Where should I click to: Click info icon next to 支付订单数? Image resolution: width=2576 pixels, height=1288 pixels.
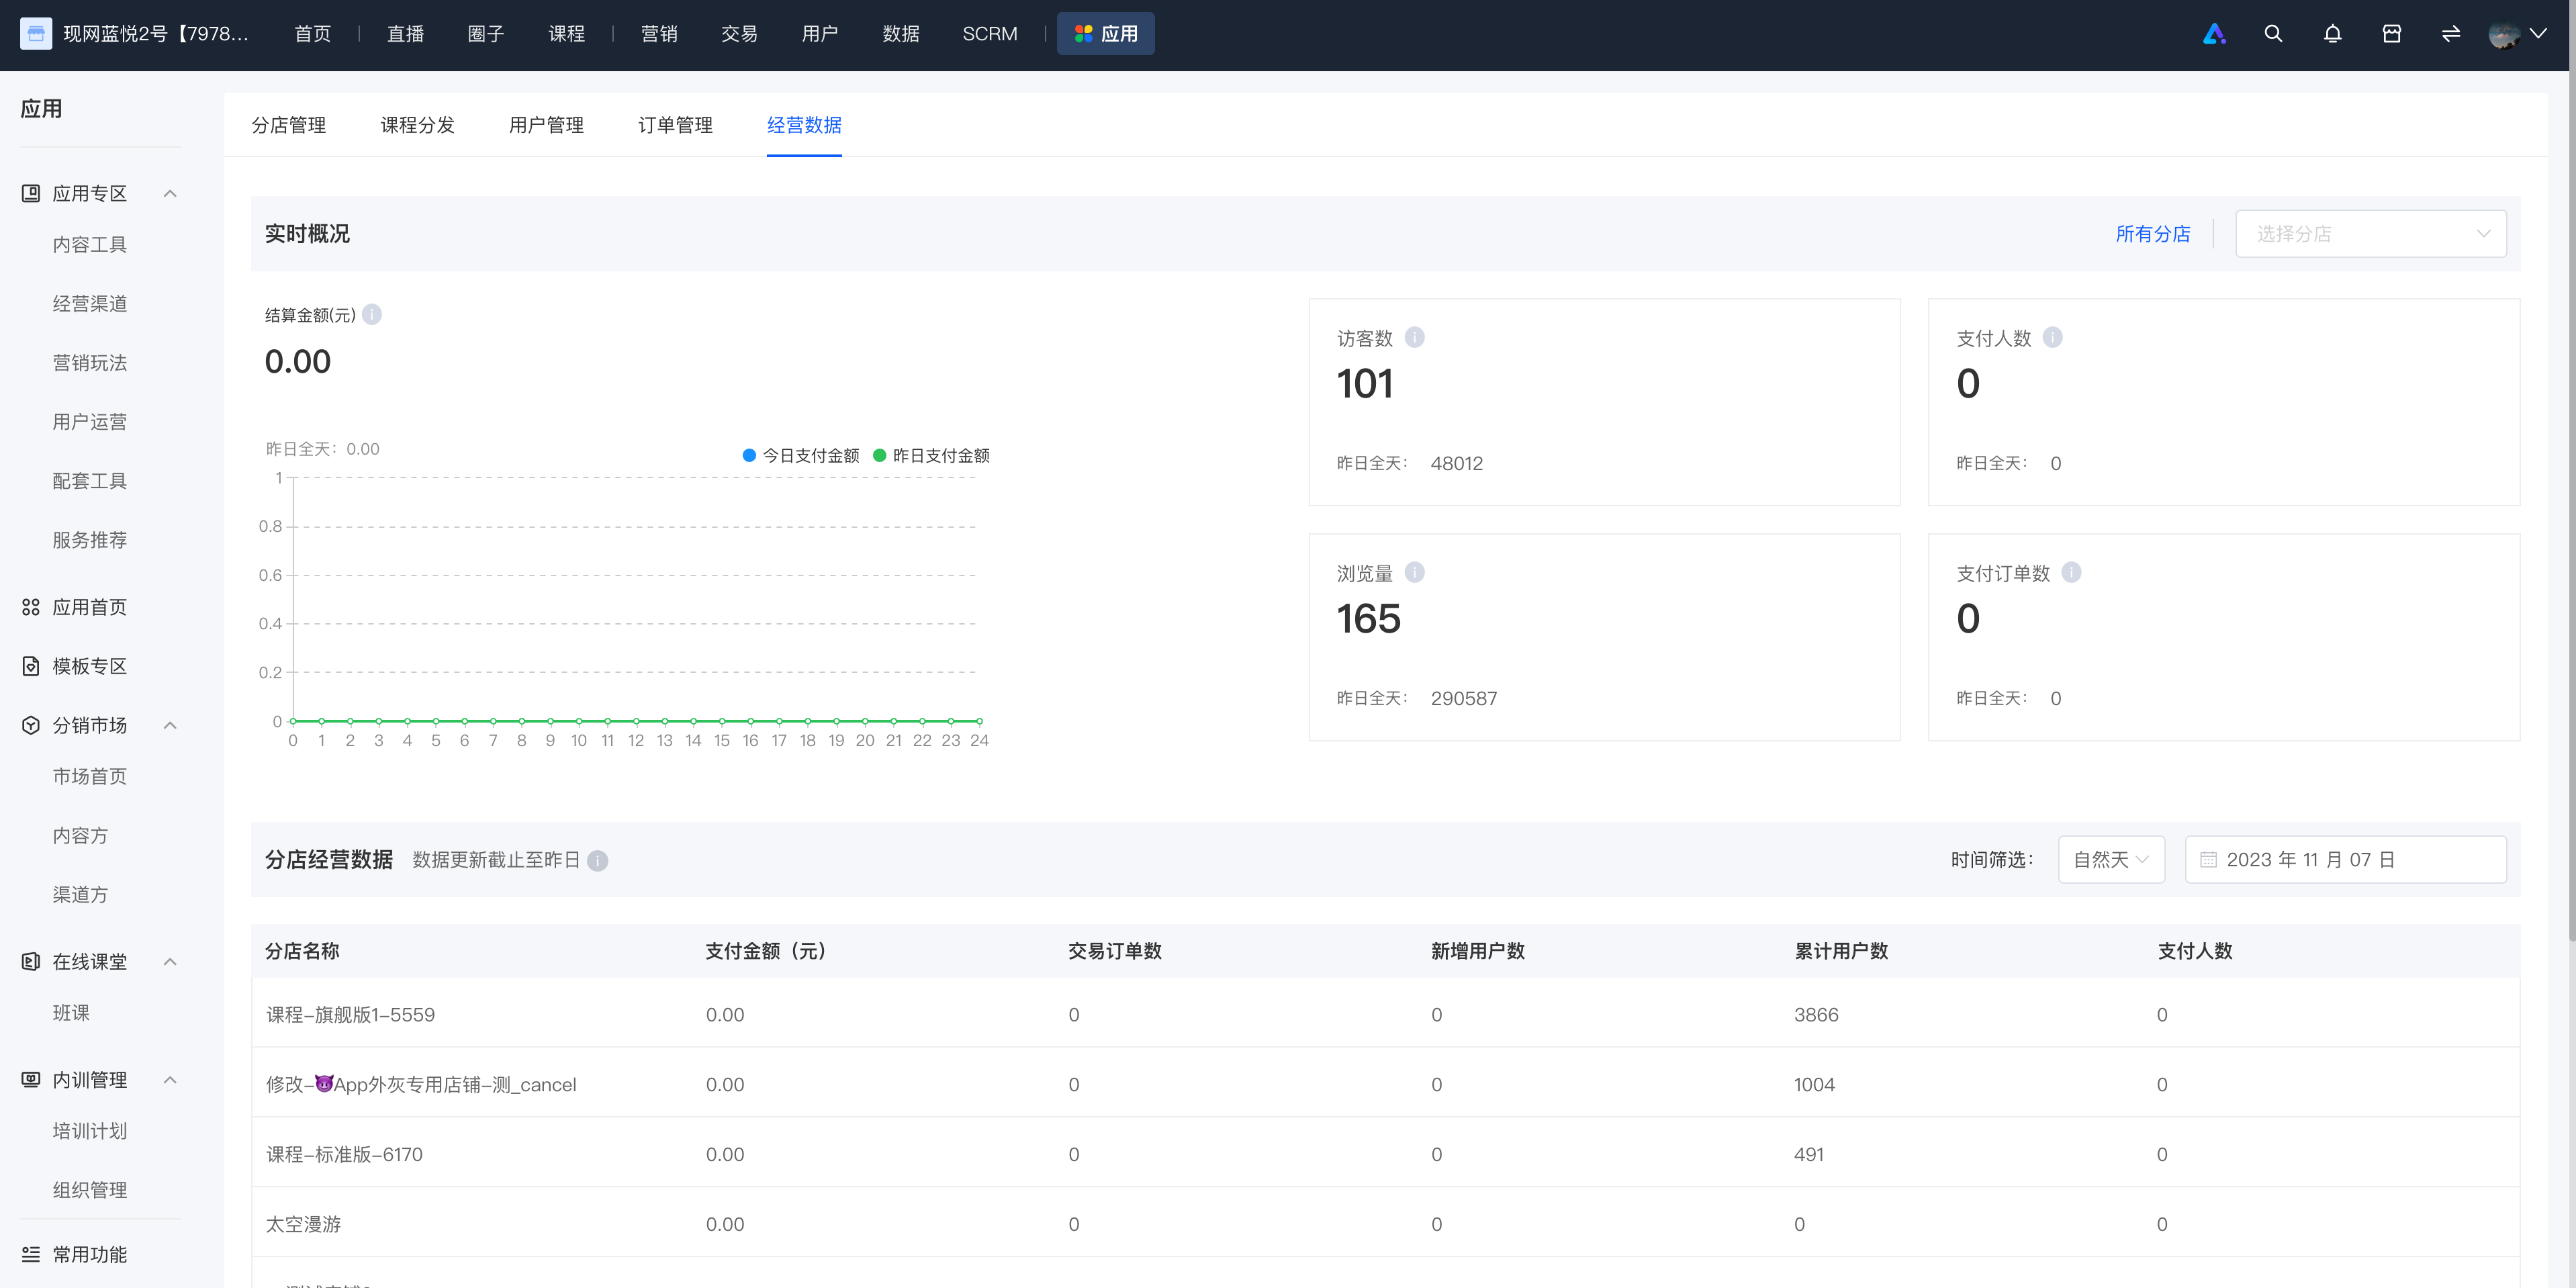coord(2071,572)
